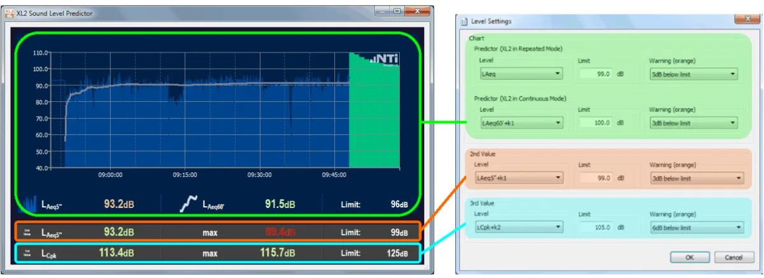Click the 2nd Value icon beside LAeq5"
Viewport: 764px width, 278px height.
(27, 233)
